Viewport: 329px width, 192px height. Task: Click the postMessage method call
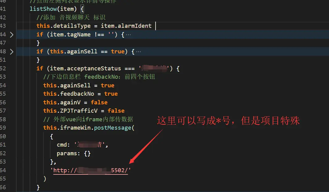tap(112, 128)
